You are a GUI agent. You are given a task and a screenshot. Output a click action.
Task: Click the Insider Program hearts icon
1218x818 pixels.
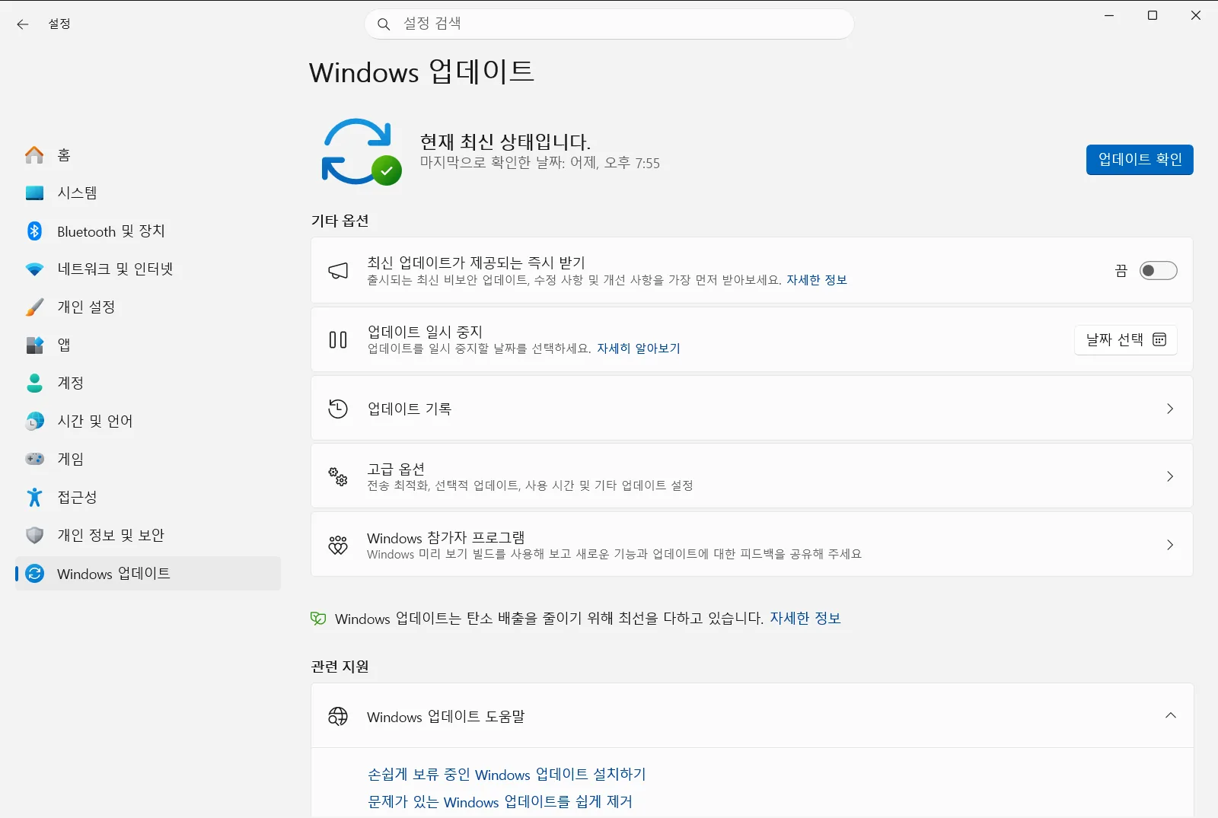click(x=338, y=545)
